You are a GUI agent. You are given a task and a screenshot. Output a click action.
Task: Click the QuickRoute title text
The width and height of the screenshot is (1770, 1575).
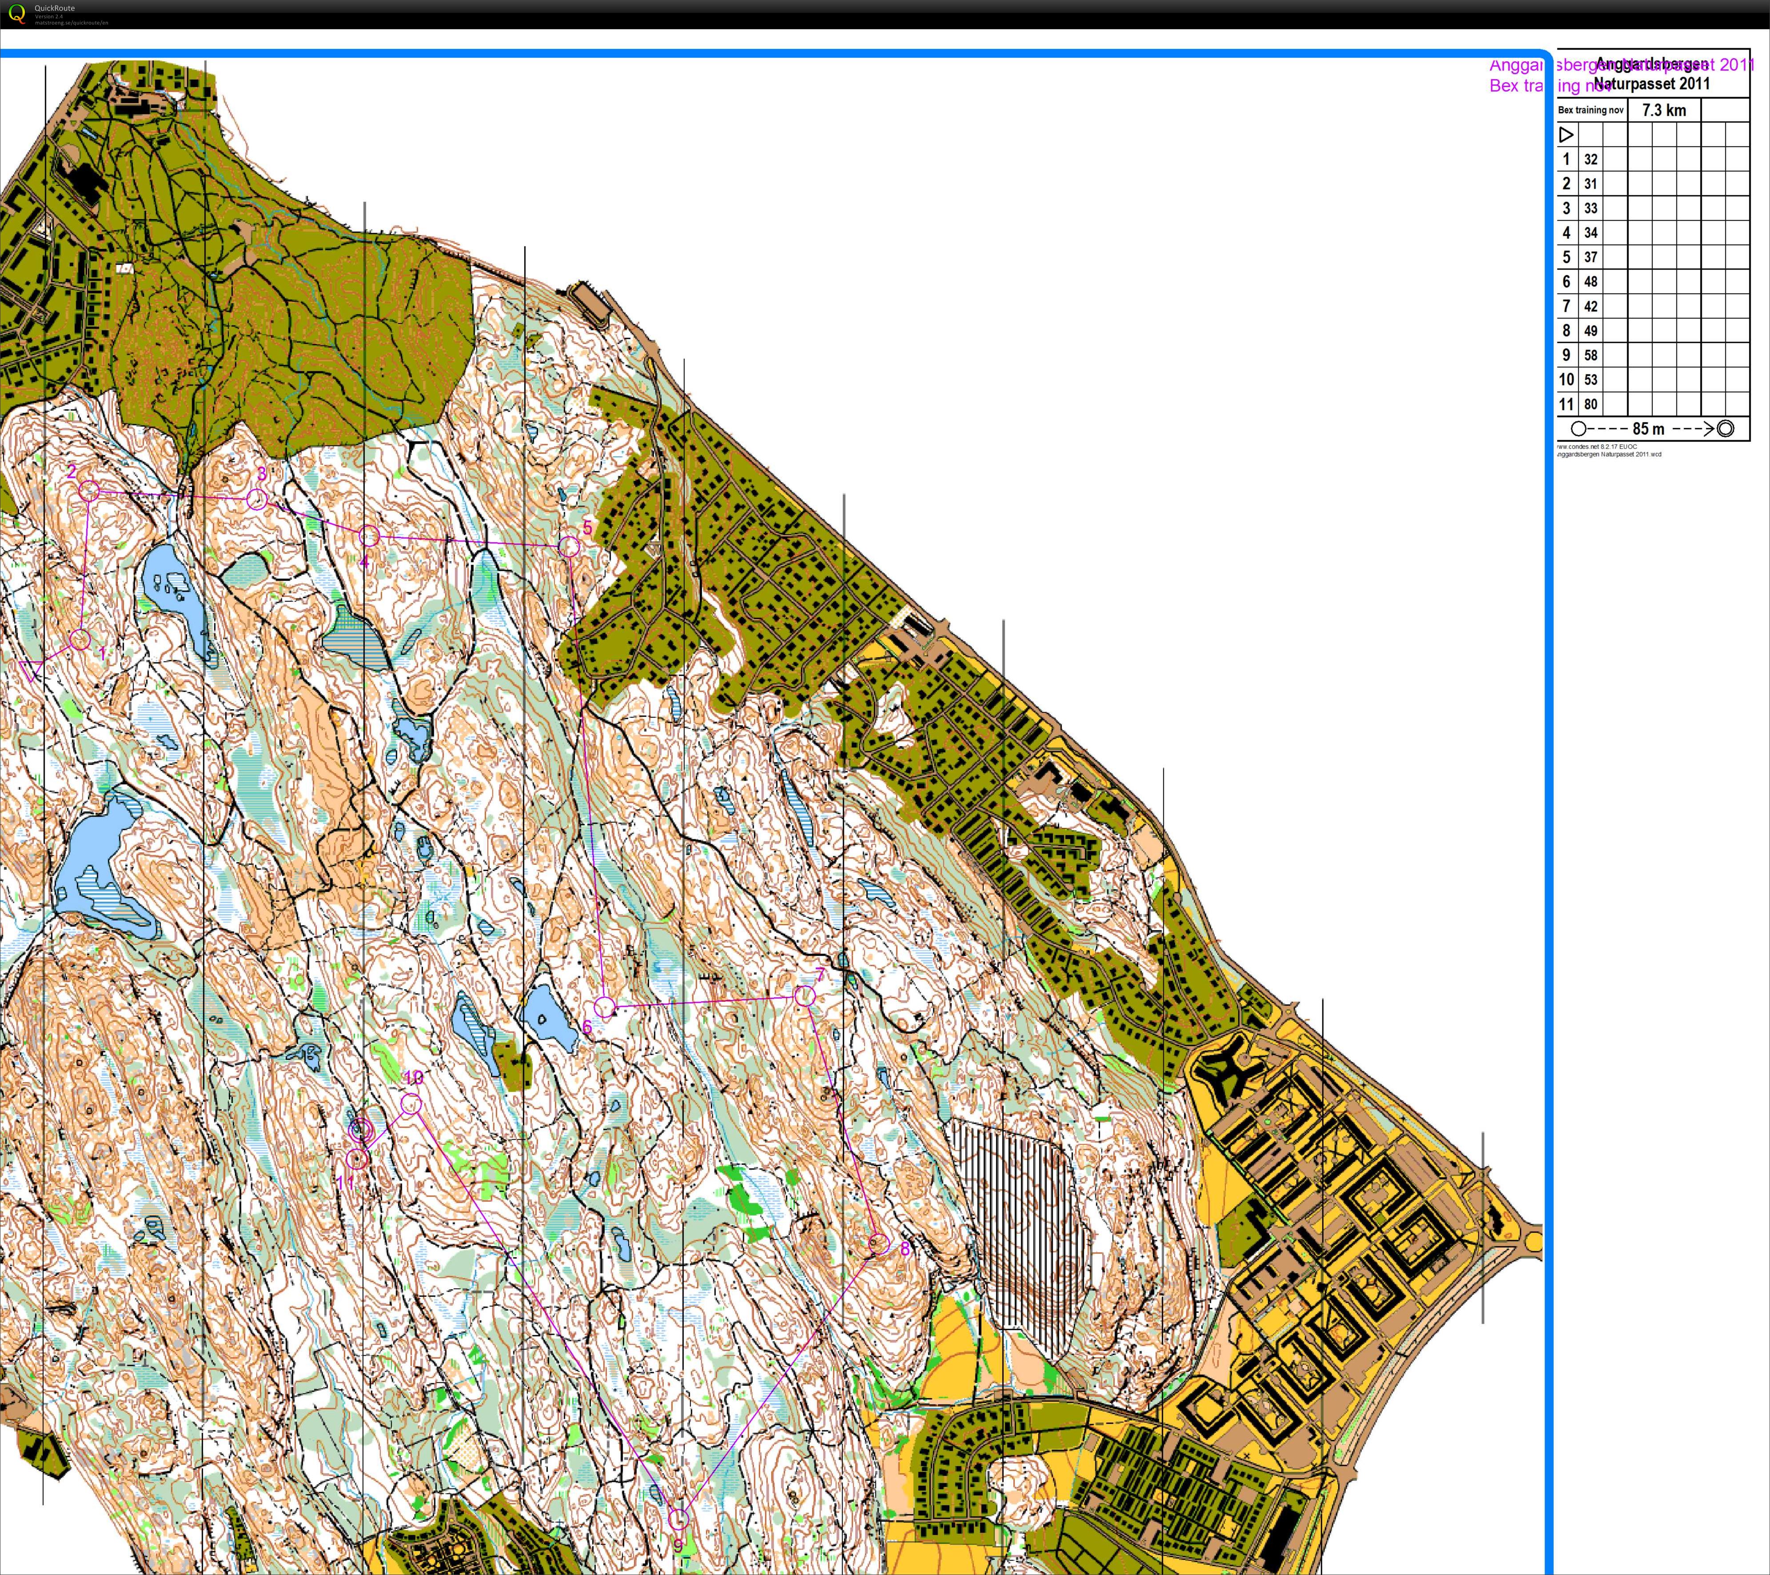55,8
